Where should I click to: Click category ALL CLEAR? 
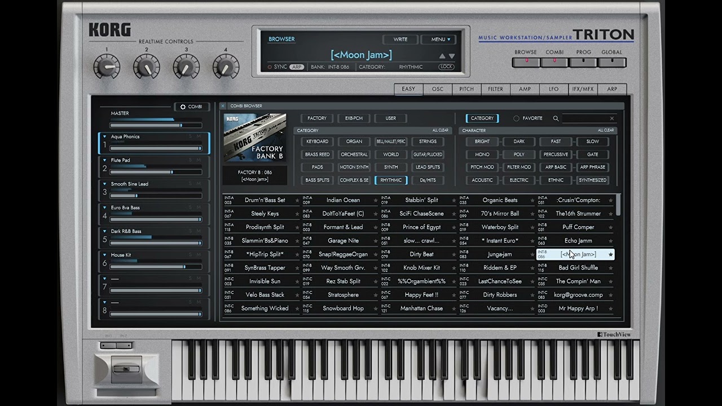tap(441, 130)
